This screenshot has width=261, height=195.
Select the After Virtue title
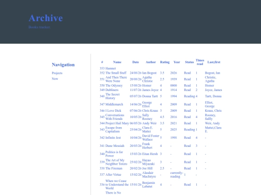113,175
